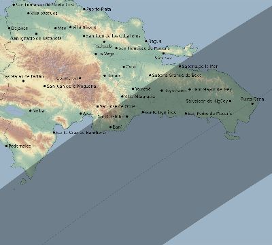Screen dimensions: 272x245
Task: Select the San Fernando de Monte Cristi label
Action: coord(45,5)
